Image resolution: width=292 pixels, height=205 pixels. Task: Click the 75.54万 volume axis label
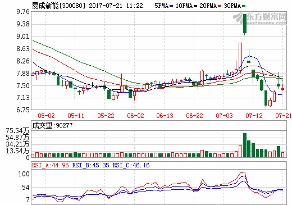pyautogui.click(x=17, y=131)
